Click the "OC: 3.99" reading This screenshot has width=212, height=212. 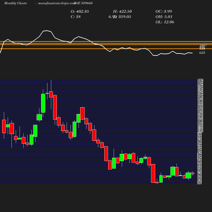pos(164,11)
